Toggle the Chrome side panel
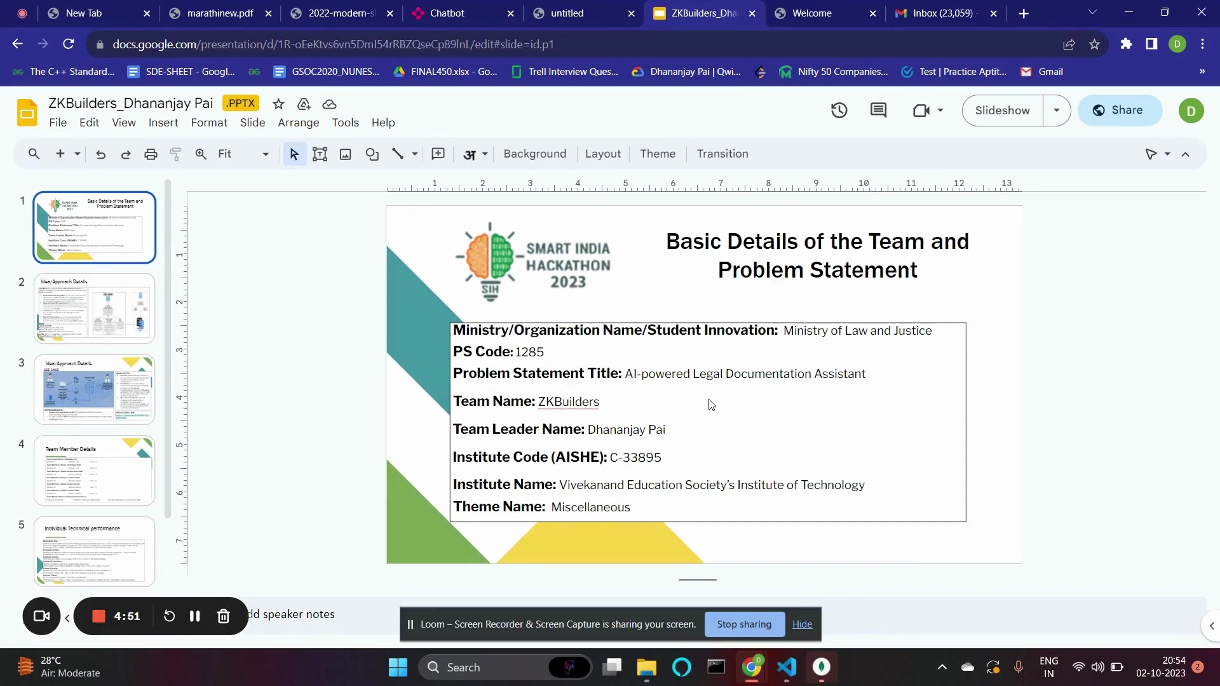1220x686 pixels. point(1151,44)
